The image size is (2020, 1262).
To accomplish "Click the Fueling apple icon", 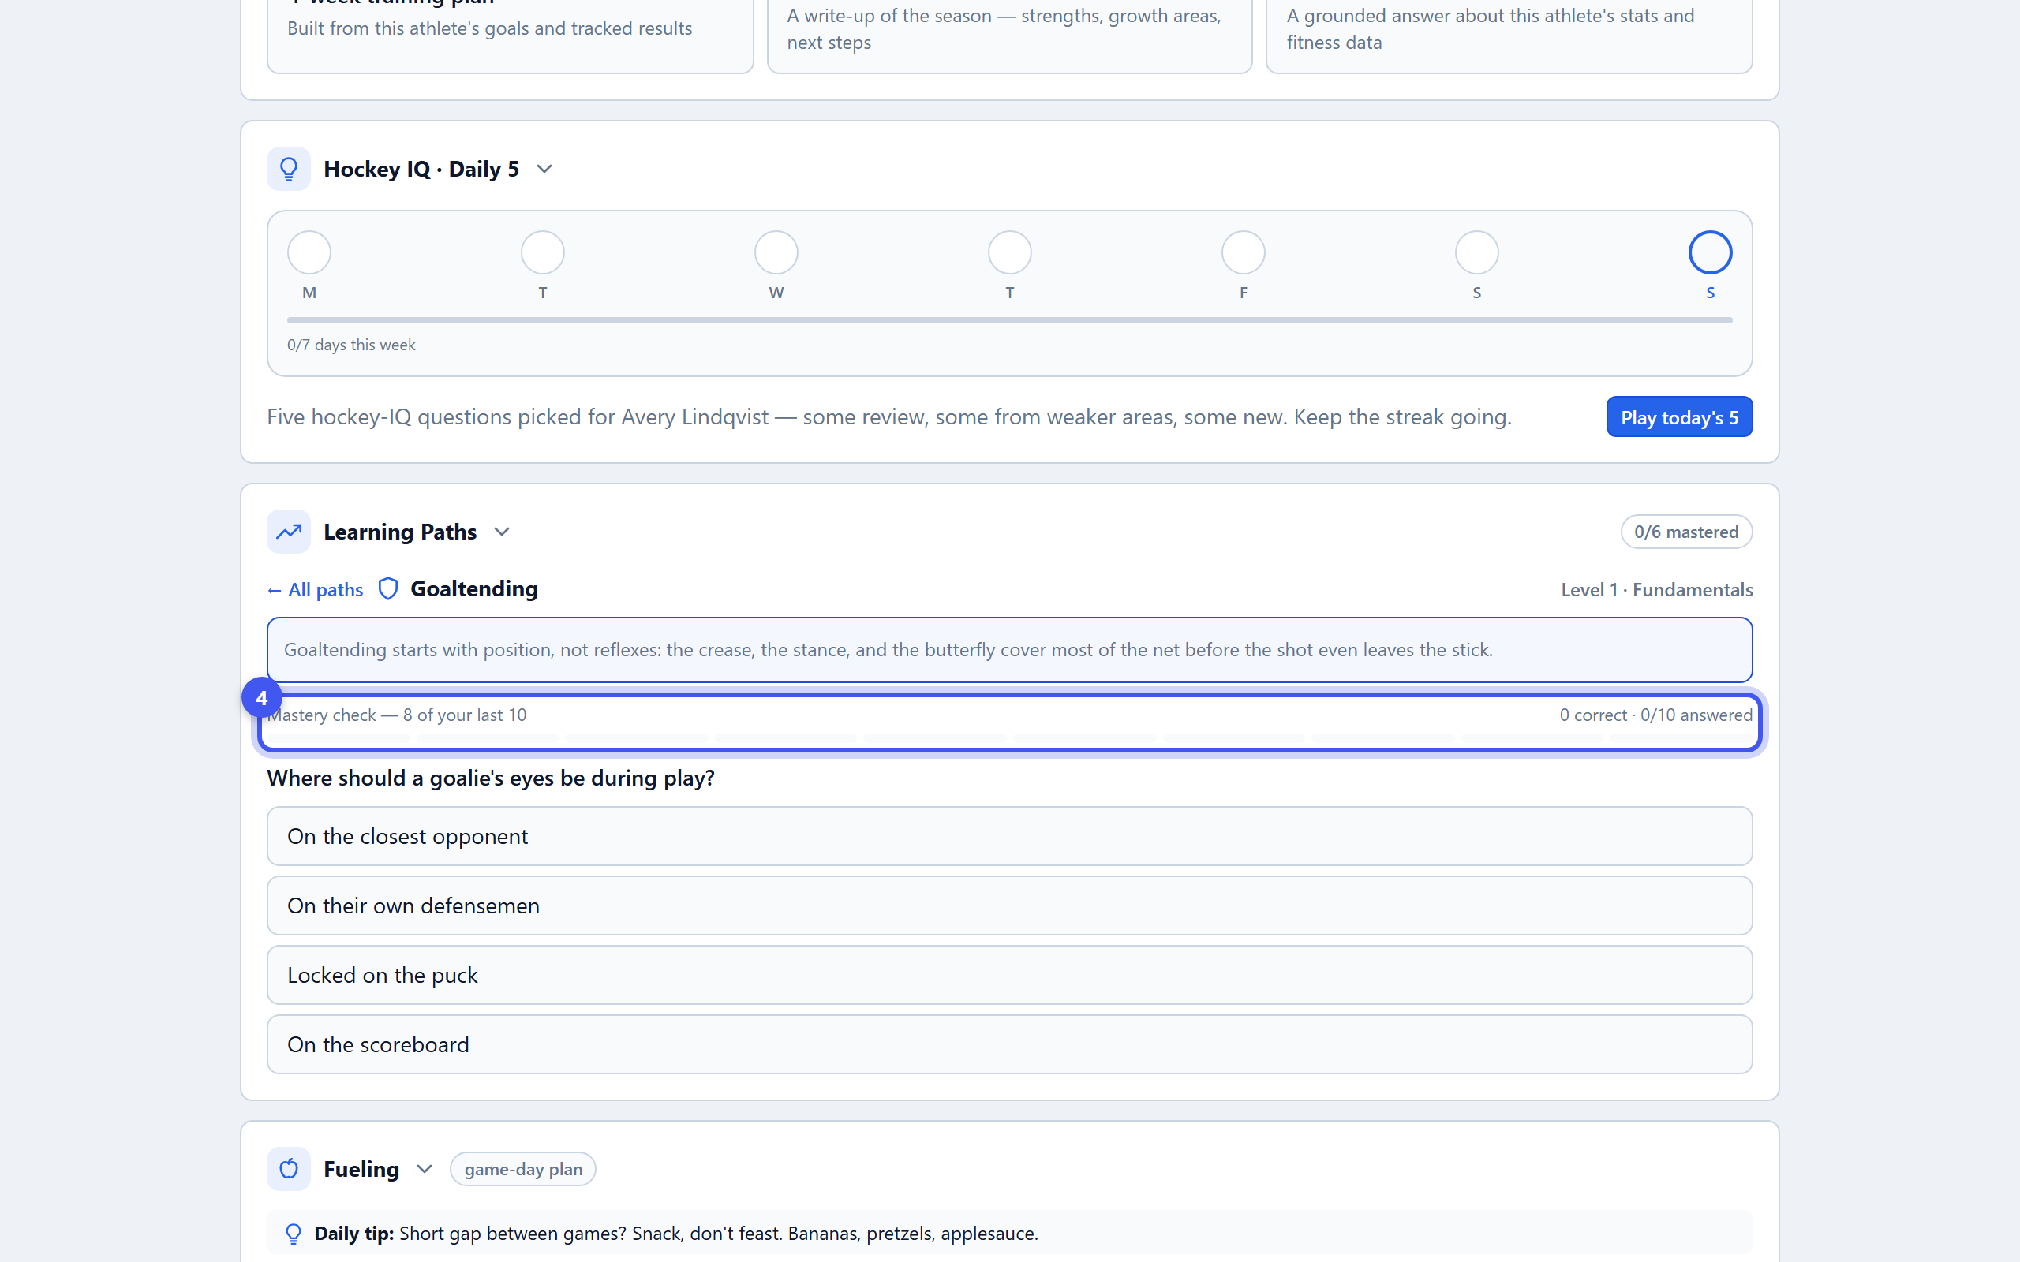I will (289, 1168).
